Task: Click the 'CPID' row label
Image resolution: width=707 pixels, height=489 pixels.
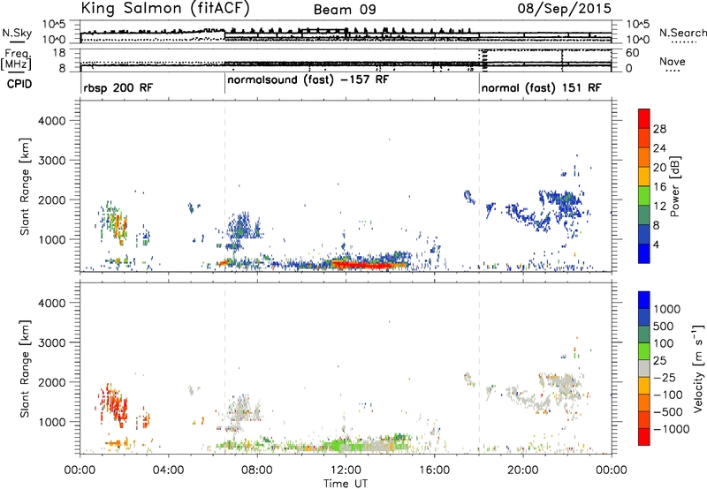Action: 19,84
